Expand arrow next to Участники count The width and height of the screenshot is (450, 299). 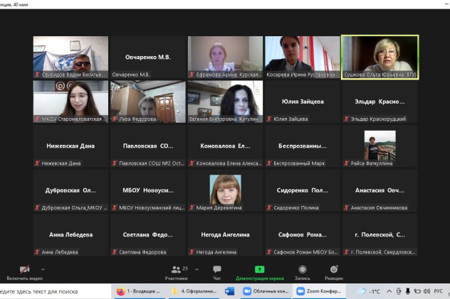[195, 269]
